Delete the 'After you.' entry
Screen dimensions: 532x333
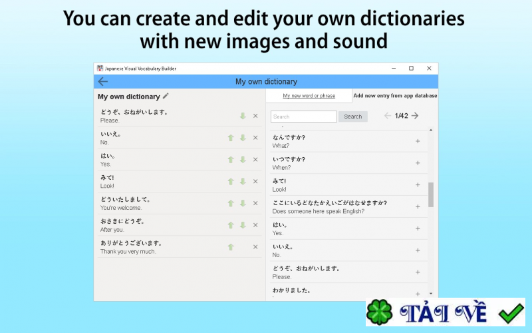click(x=255, y=225)
